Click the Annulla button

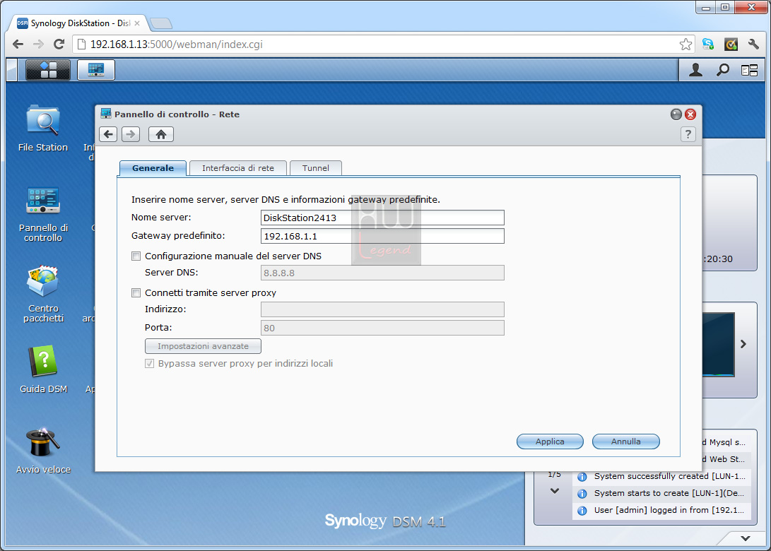coord(626,442)
